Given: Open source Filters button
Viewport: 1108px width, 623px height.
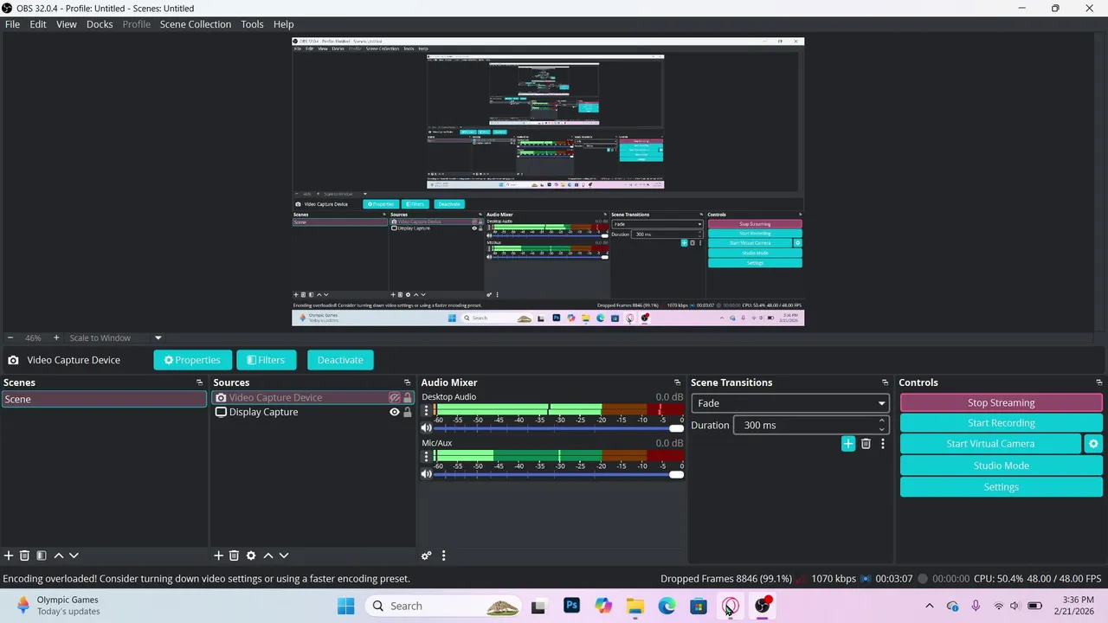Looking at the screenshot, I should pos(267,360).
